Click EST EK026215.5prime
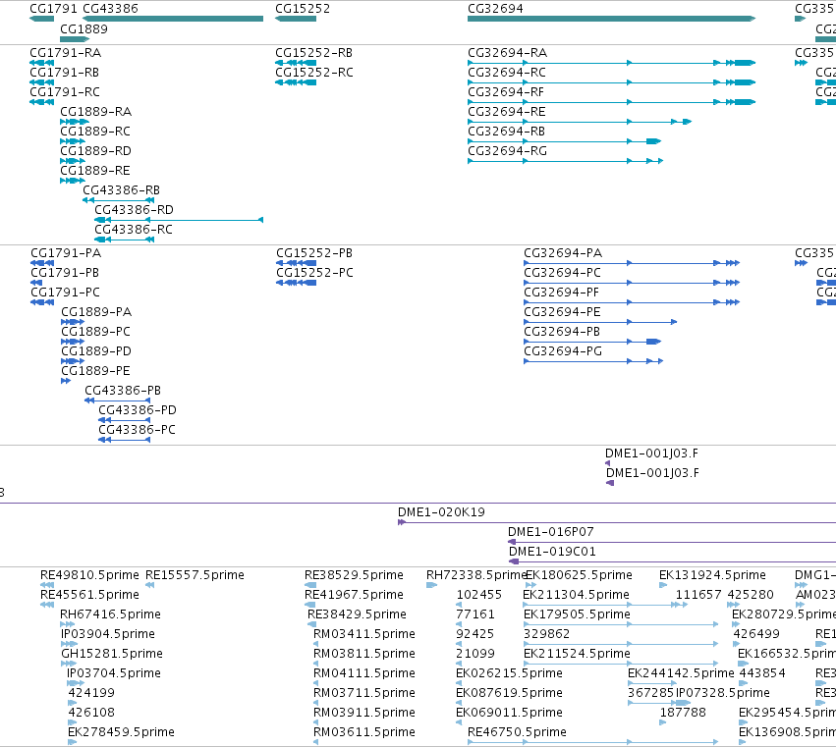Screen dimensions: 836x747 (x=509, y=673)
